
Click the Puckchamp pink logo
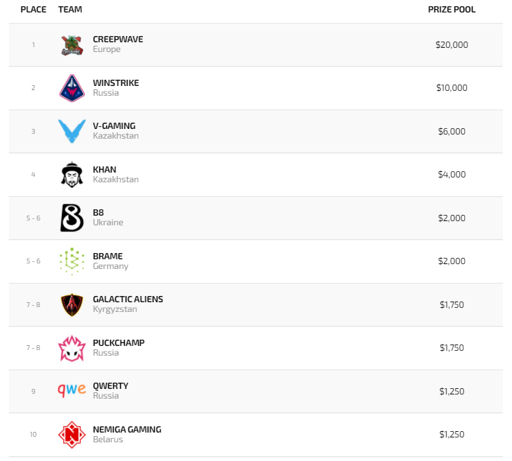click(x=71, y=348)
